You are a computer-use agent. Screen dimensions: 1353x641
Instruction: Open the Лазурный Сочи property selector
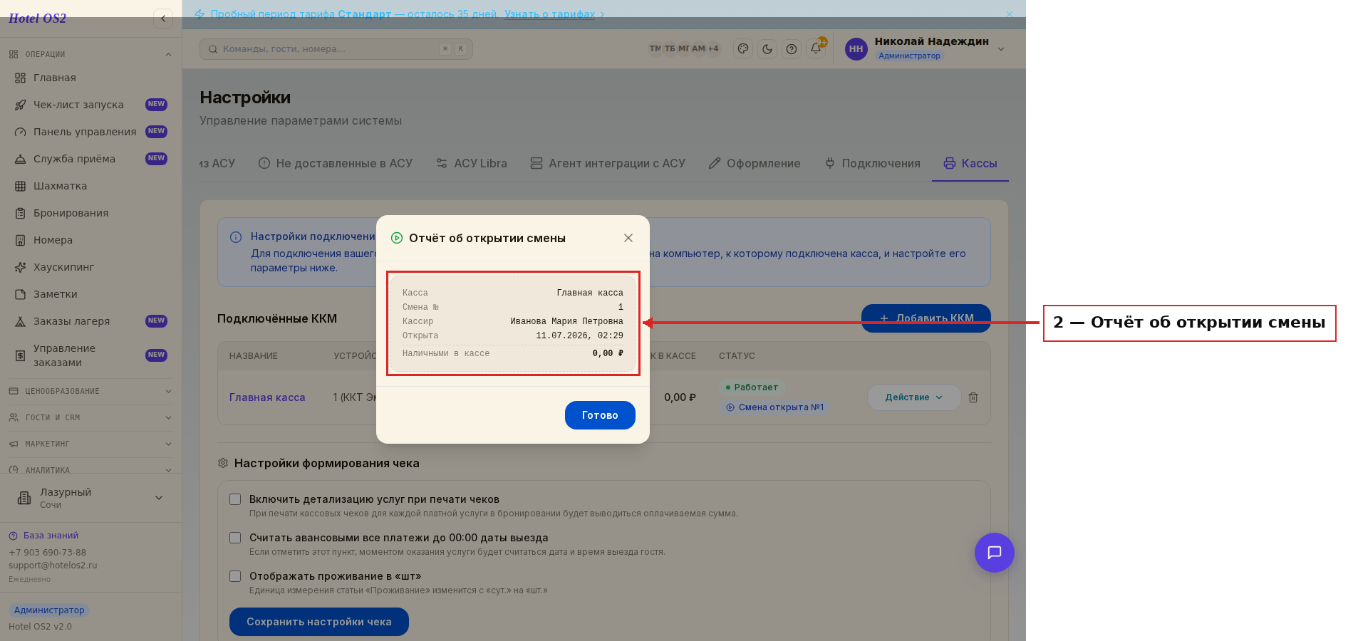(x=90, y=498)
